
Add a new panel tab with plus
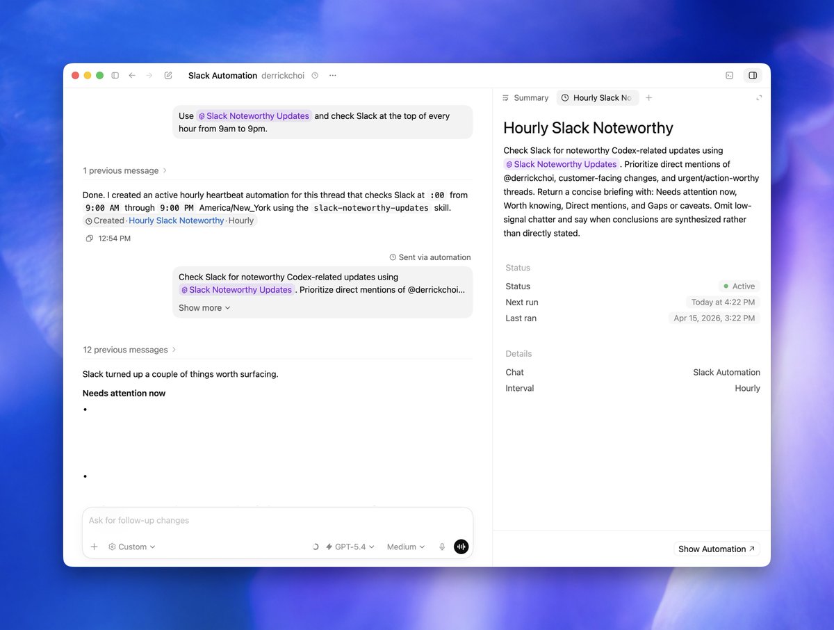click(648, 98)
